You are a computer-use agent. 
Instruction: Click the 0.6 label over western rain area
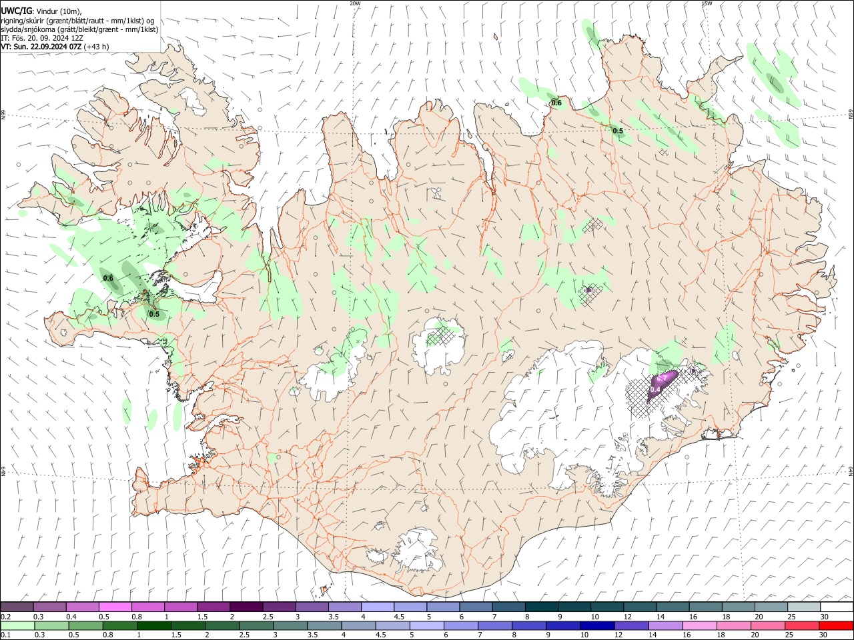(108, 277)
